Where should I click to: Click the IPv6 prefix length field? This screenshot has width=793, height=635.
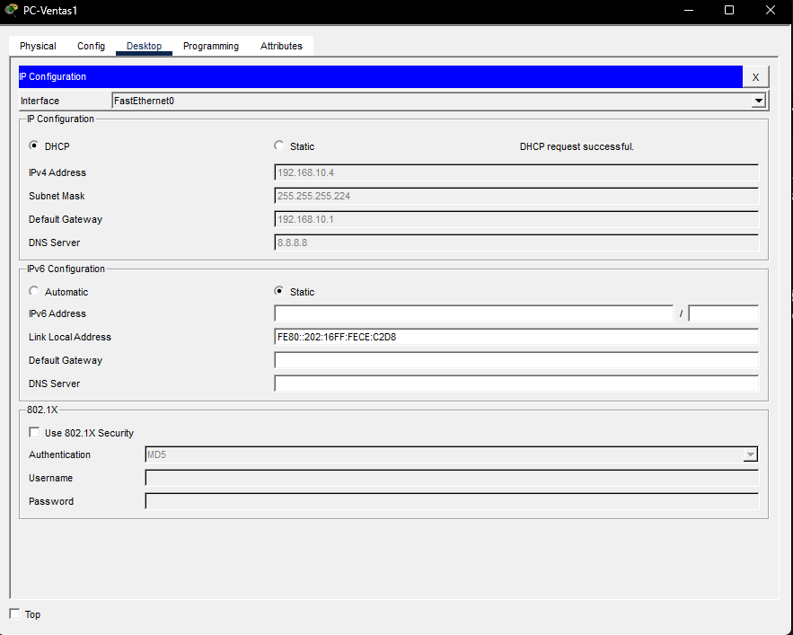point(723,313)
